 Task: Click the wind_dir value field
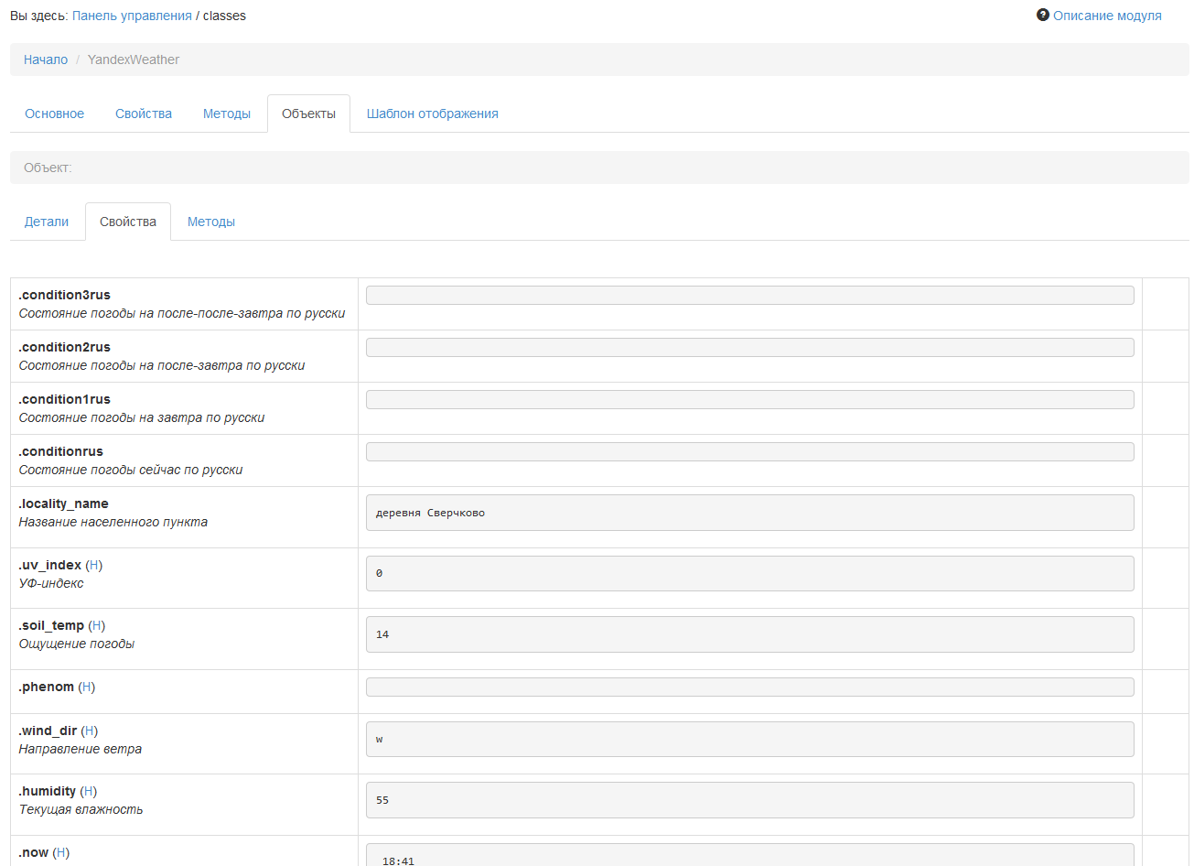tap(749, 739)
